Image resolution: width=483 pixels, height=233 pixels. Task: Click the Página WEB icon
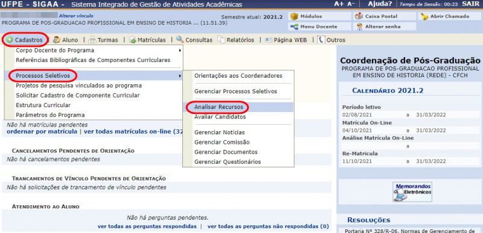[269, 40]
